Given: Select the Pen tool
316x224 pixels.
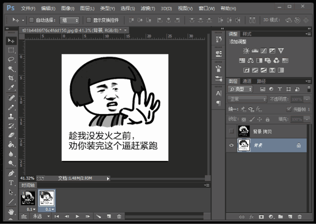Looking at the screenshot, I should coord(11,173).
